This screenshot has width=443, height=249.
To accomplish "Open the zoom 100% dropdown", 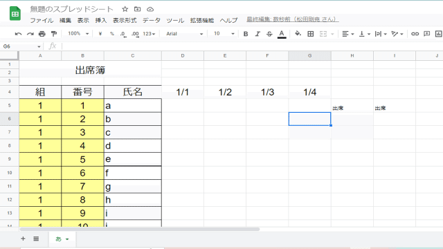I will coord(78,34).
